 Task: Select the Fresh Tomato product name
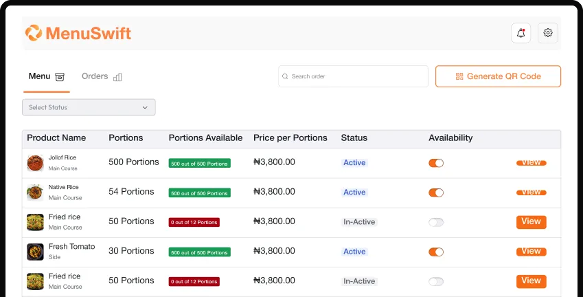click(72, 246)
